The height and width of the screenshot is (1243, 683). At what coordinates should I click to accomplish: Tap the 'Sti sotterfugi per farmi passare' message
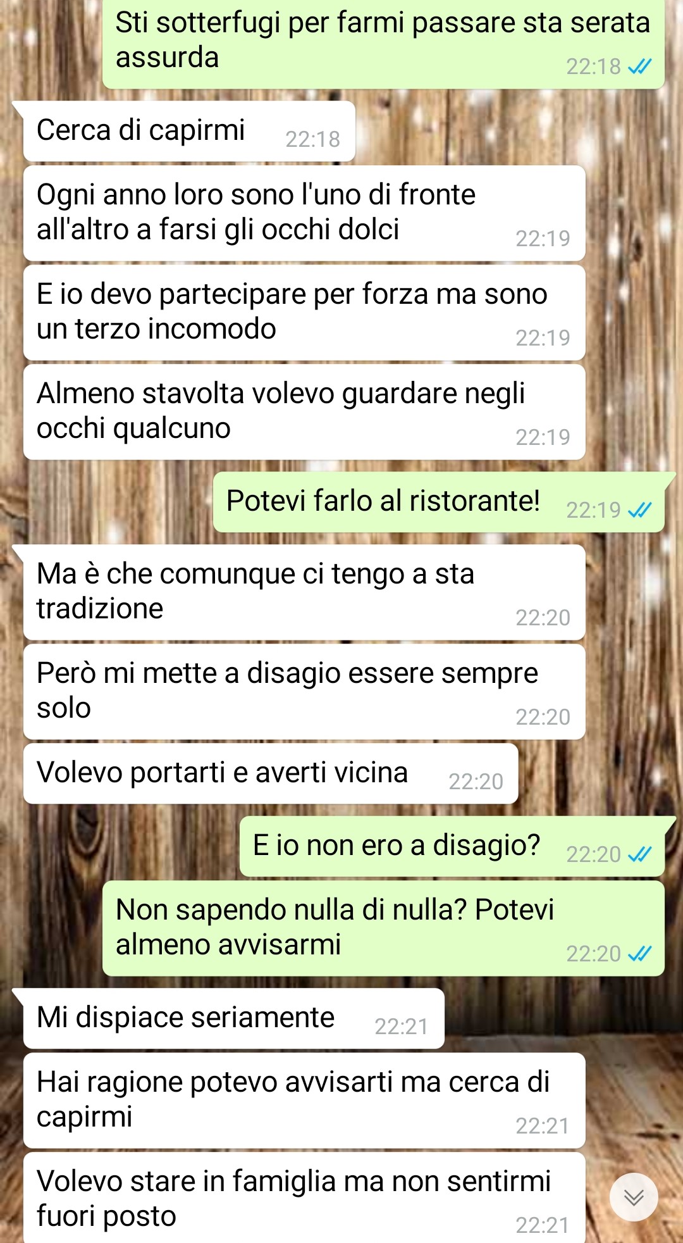pyautogui.click(x=383, y=43)
